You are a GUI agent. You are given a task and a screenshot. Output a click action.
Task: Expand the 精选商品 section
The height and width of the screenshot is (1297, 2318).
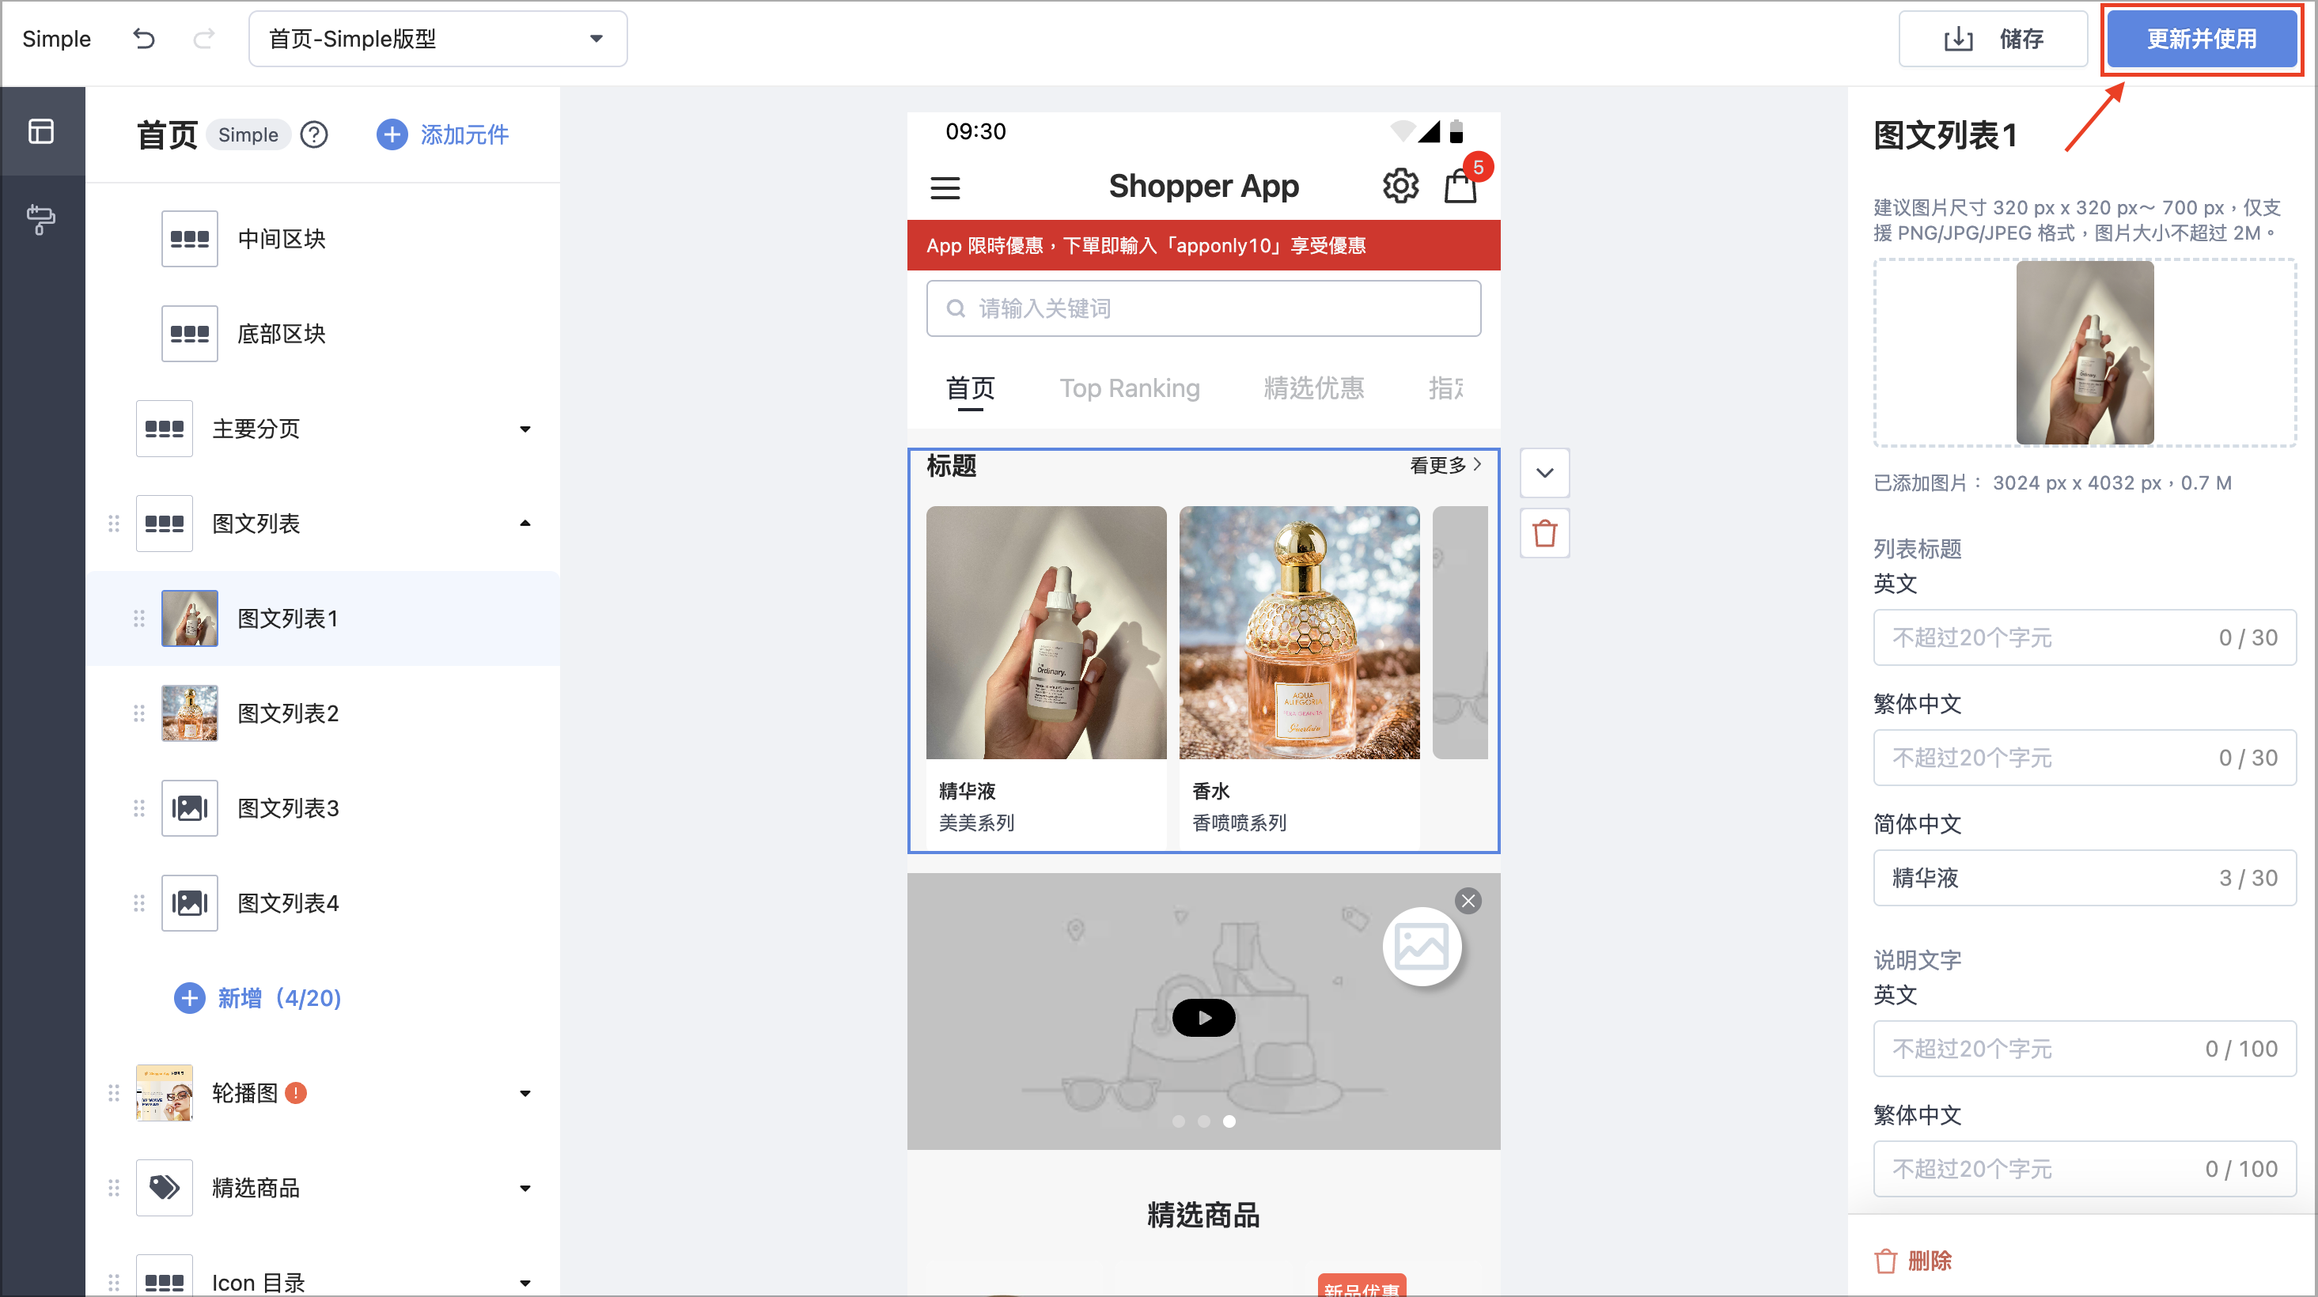coord(525,1188)
